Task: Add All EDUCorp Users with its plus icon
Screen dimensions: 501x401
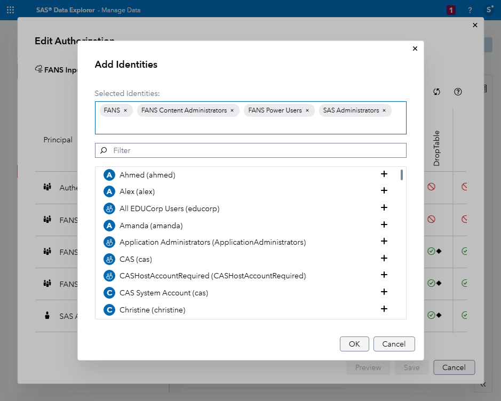Action: (384, 208)
